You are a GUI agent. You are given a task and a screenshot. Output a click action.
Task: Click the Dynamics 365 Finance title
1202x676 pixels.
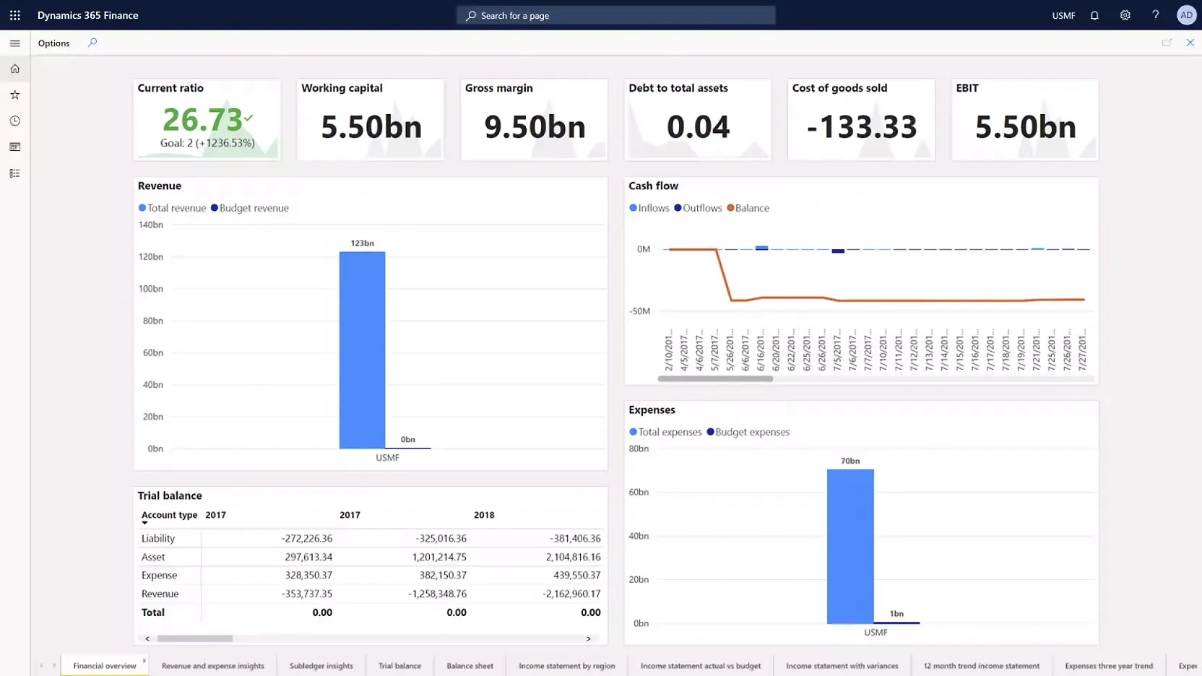coord(87,15)
